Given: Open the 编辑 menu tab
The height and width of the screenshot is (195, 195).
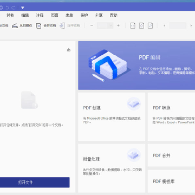Looking at the screenshot, I should click(x=25, y=15).
